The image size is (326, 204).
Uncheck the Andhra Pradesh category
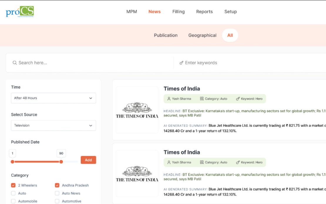click(x=57, y=185)
